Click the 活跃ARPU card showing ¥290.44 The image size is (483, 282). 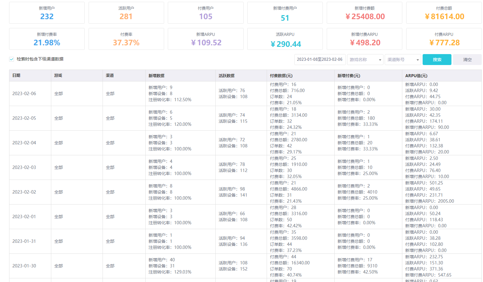click(285, 39)
